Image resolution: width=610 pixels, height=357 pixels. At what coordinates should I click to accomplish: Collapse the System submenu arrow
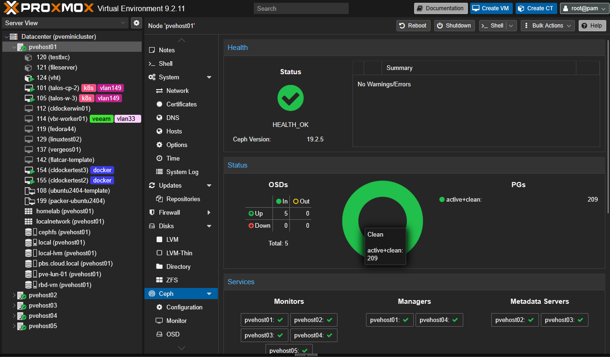pyautogui.click(x=209, y=77)
